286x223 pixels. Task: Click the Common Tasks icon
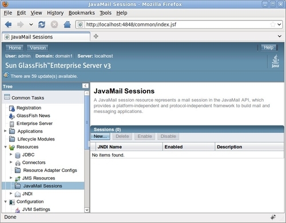(x=7, y=97)
